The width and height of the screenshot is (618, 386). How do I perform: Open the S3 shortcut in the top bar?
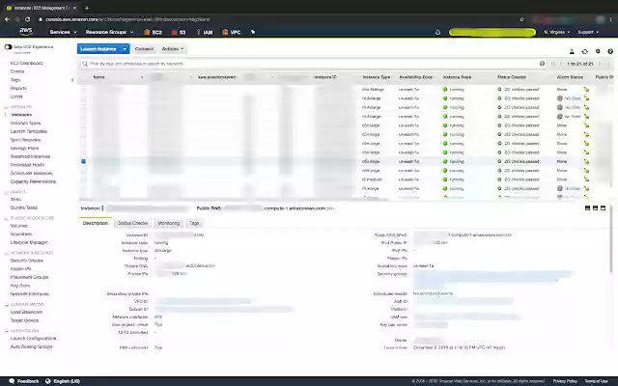pos(181,32)
